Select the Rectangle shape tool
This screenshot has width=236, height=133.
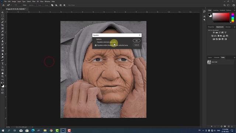(x=3, y=70)
